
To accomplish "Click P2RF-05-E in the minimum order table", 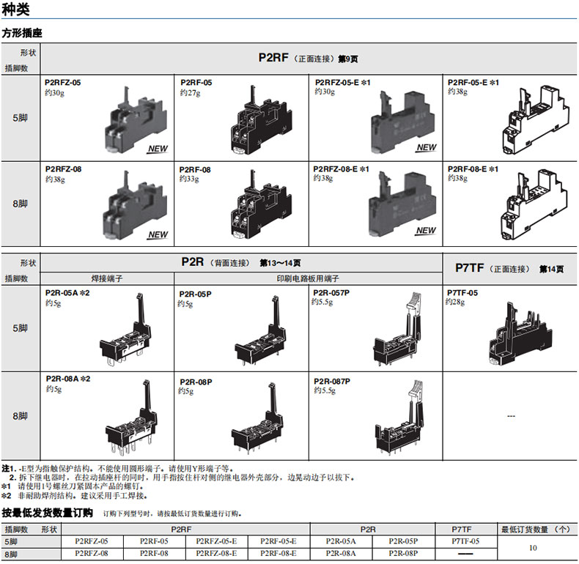I will [x=279, y=541].
